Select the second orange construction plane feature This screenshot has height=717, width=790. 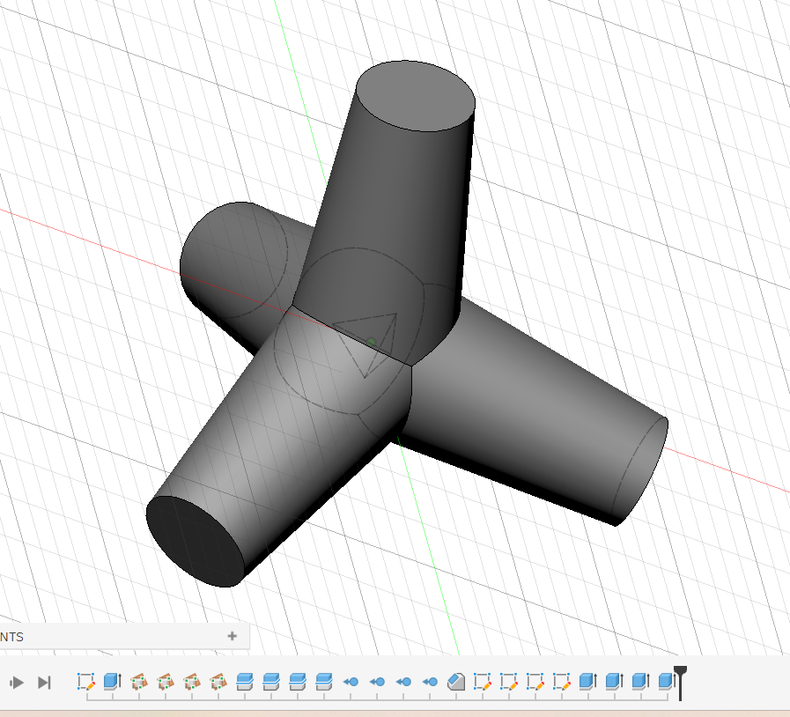click(x=166, y=682)
